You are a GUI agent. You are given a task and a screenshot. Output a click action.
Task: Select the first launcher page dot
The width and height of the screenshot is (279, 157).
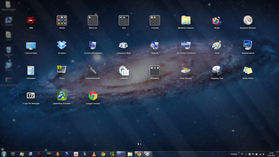click(138, 144)
